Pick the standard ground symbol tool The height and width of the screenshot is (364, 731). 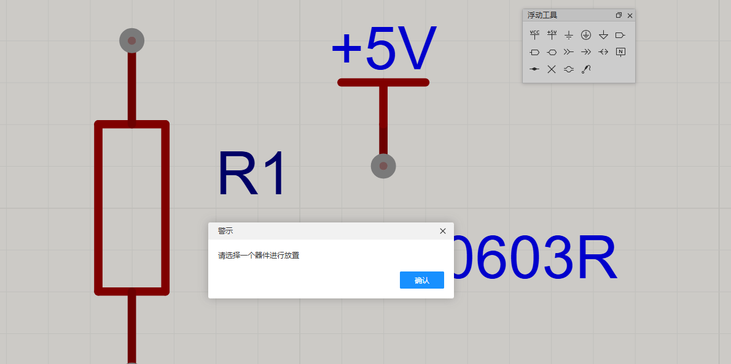pyautogui.click(x=569, y=35)
